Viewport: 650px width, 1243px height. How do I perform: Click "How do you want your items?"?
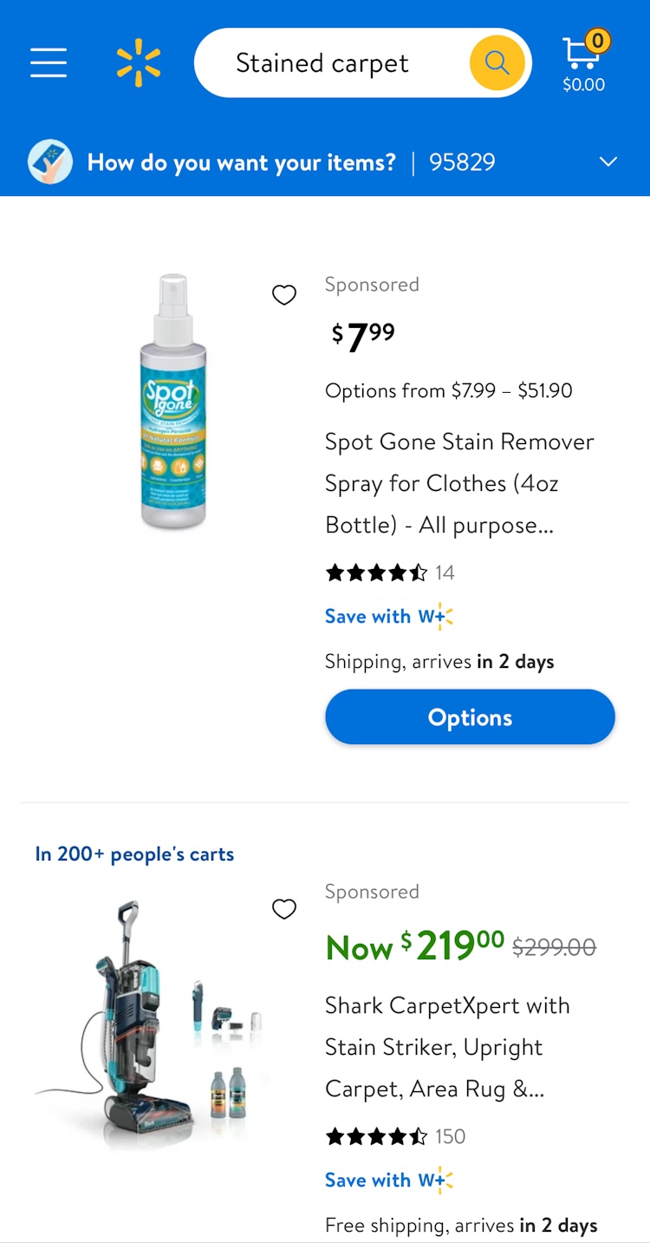coord(241,162)
